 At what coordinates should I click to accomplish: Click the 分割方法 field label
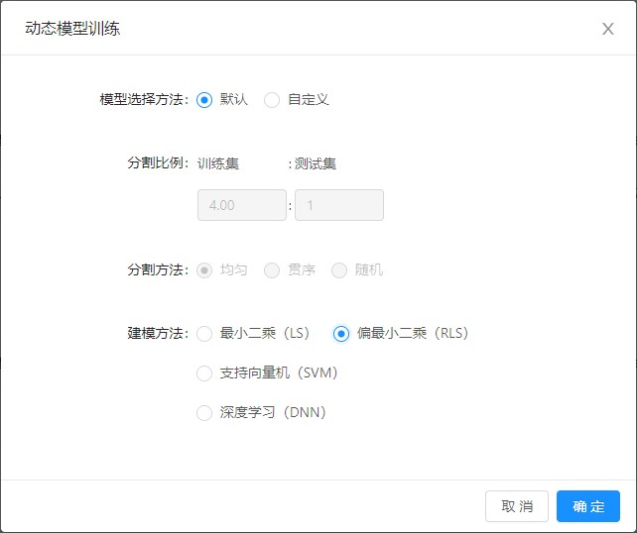158,270
